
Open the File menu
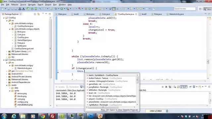coord(2,5)
